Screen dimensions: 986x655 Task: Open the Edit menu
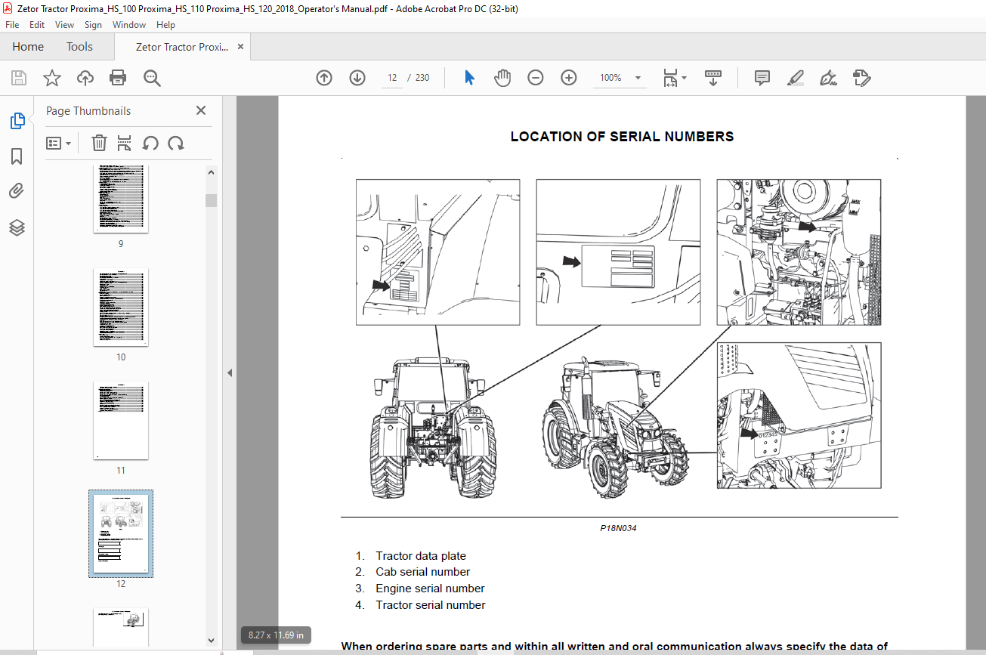pyautogui.click(x=37, y=25)
